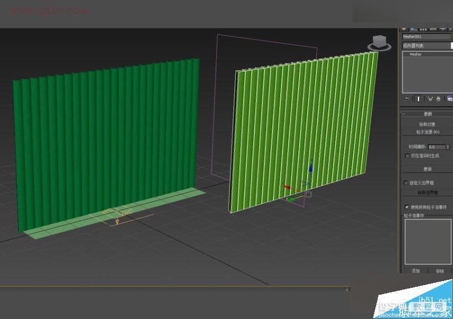Toggle Show End Result icon
This screenshot has height=319, width=453.
pos(418,99)
